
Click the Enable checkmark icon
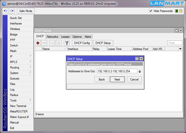tap(52, 43)
